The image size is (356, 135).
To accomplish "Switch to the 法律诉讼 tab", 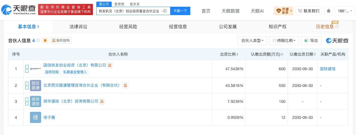I will point(78,27).
